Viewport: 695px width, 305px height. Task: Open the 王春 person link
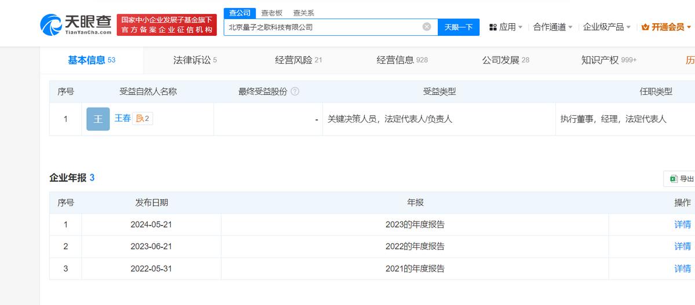pos(122,118)
